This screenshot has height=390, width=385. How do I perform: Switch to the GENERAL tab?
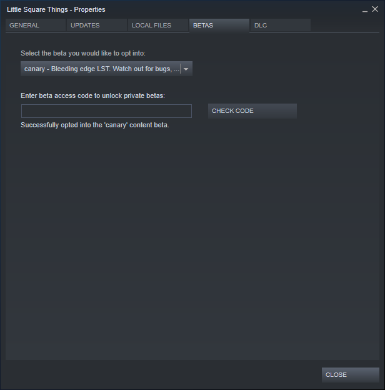[36, 26]
